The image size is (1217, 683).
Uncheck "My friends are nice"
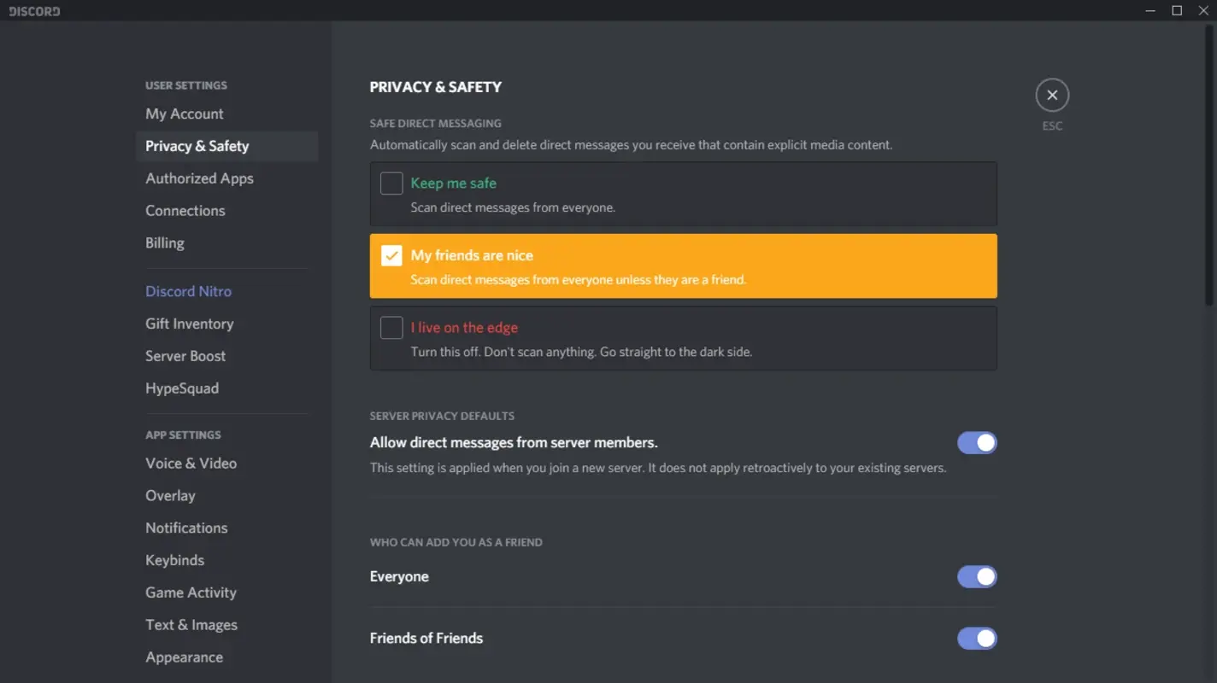(391, 254)
